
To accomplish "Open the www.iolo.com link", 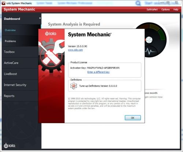I will (x=75, y=50).
